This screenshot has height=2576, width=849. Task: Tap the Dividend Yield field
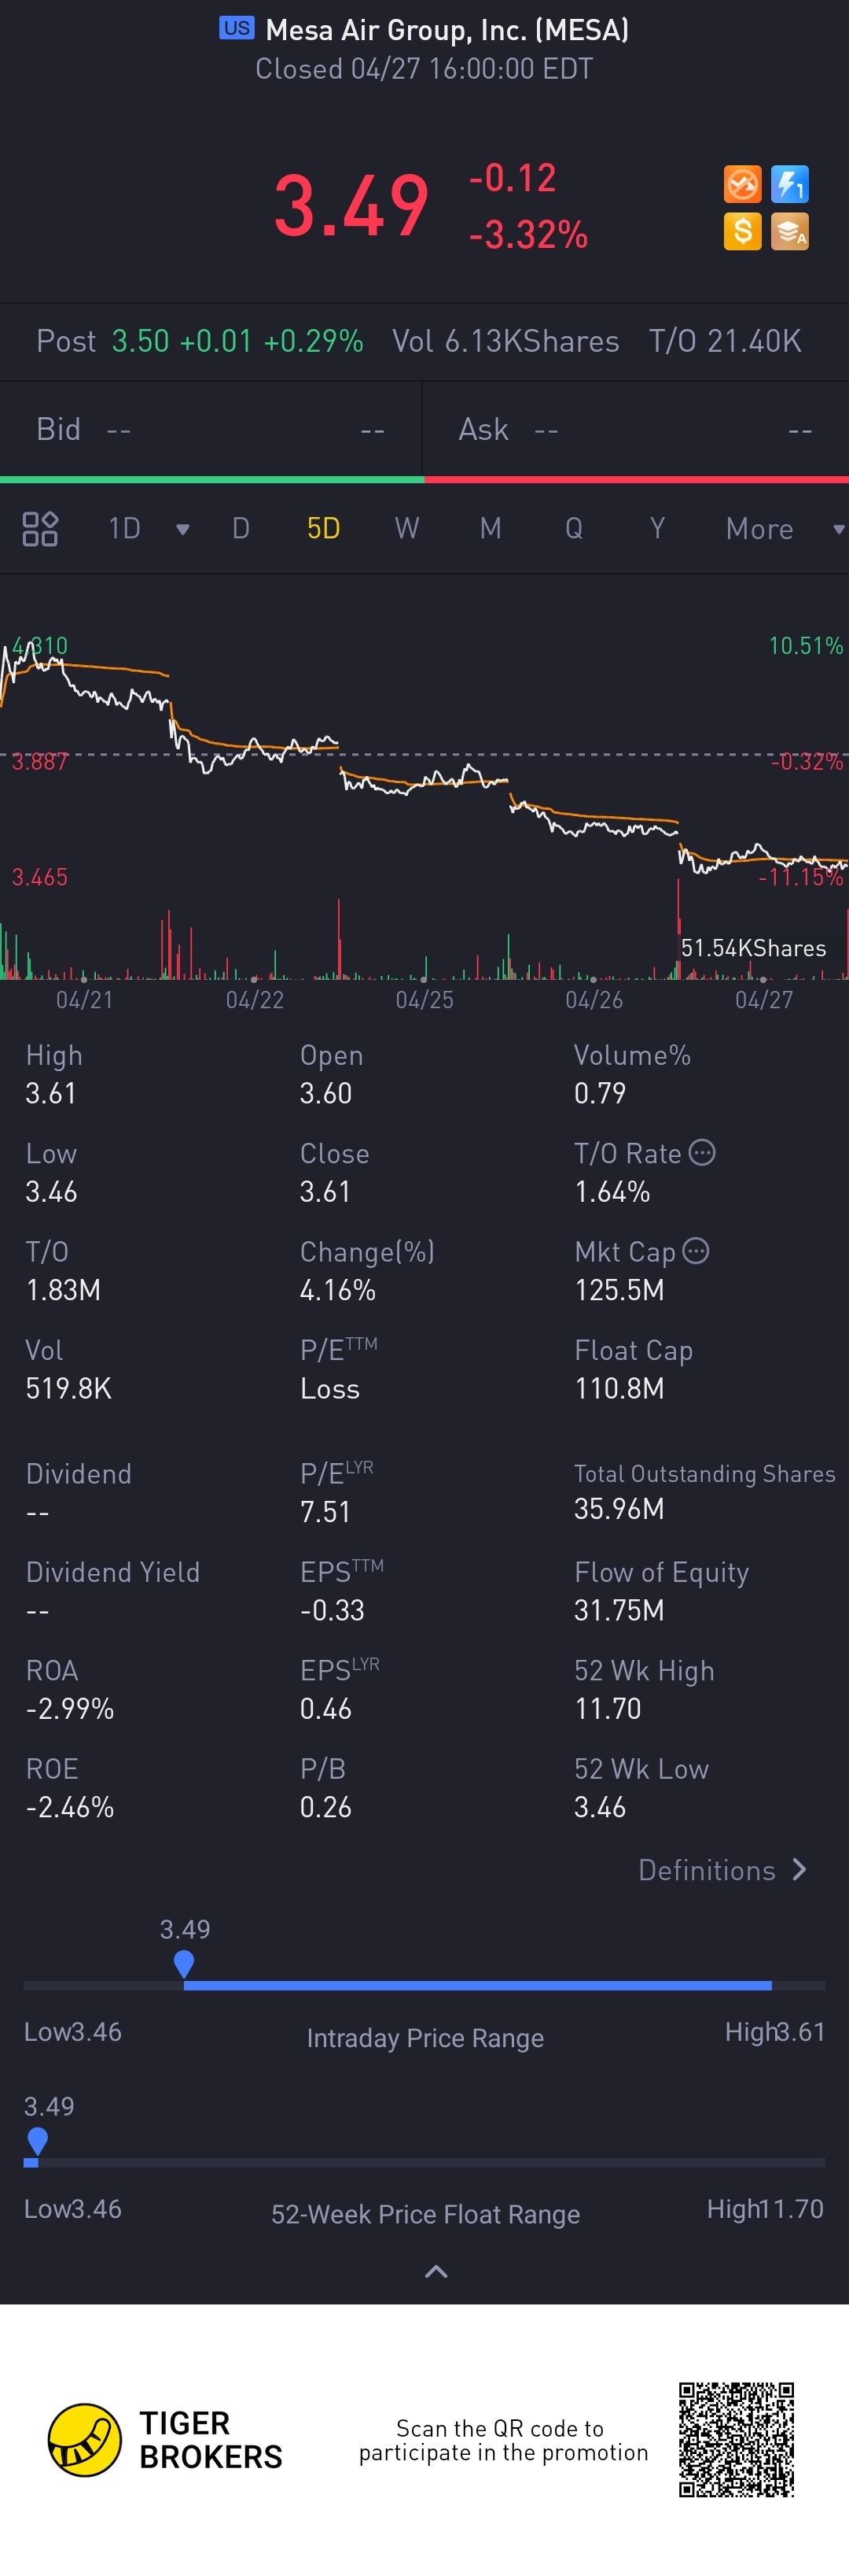pos(113,1591)
